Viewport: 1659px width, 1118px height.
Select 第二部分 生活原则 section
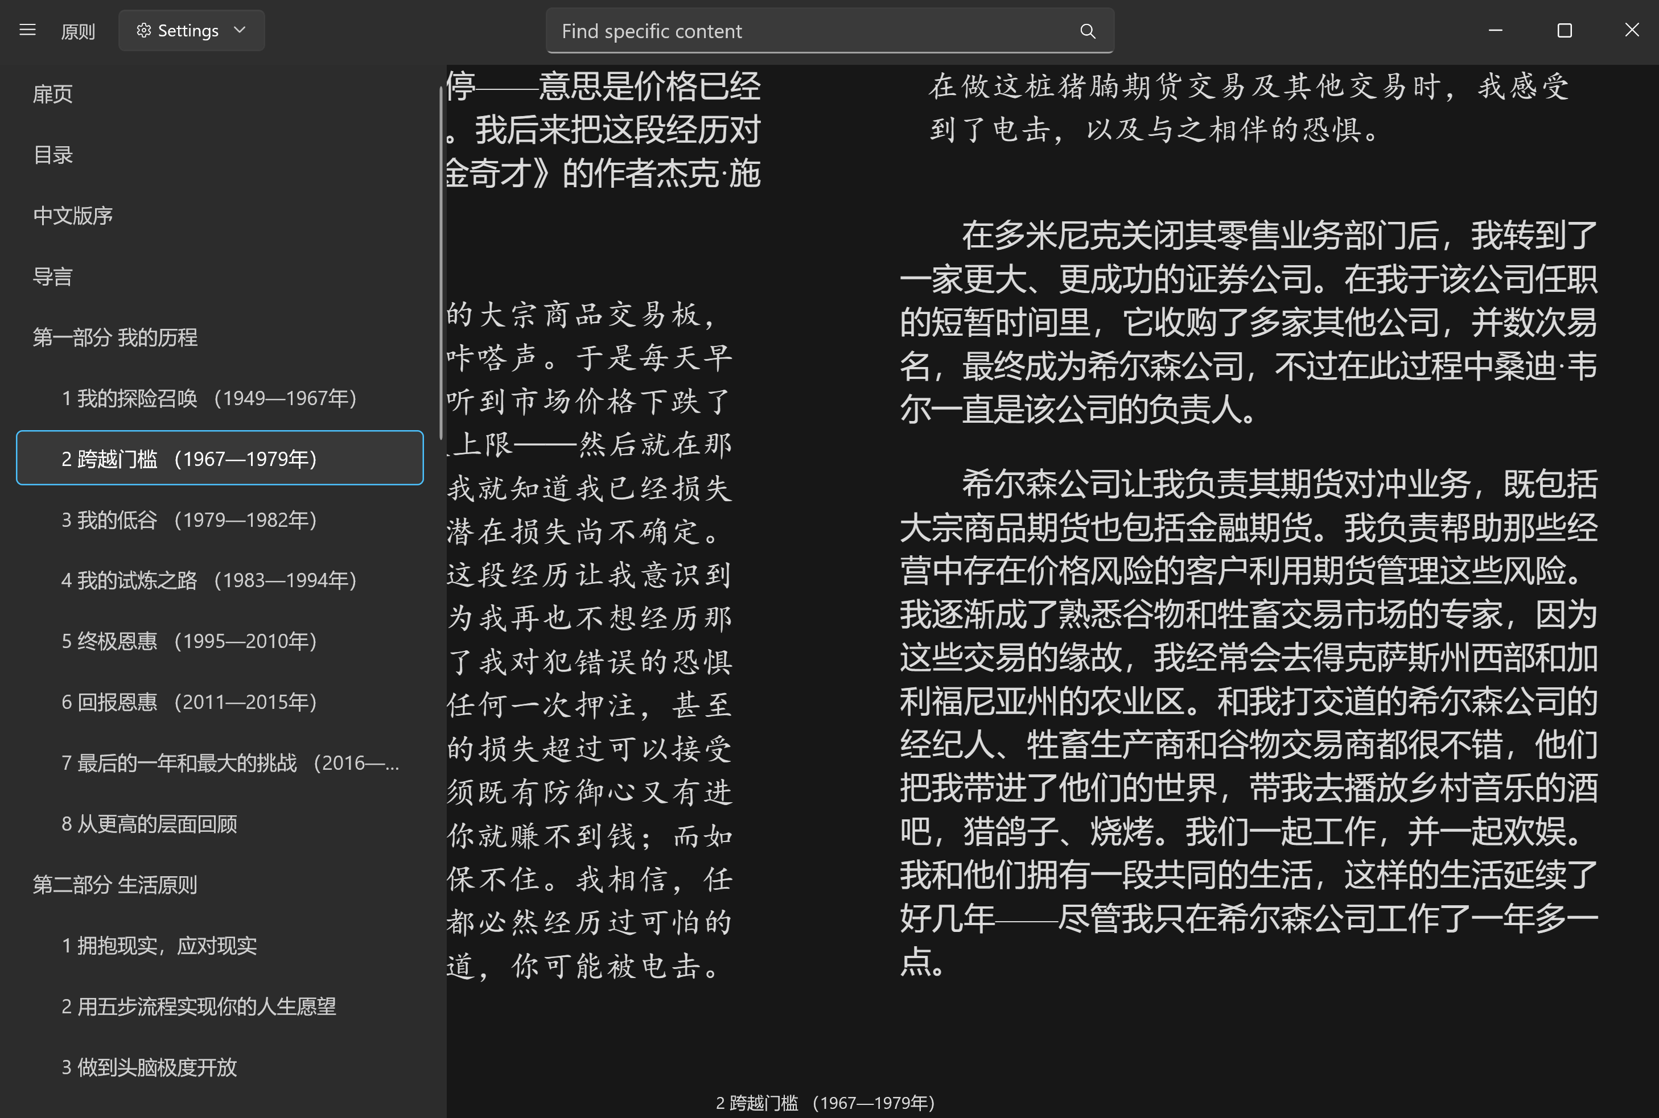tap(220, 884)
